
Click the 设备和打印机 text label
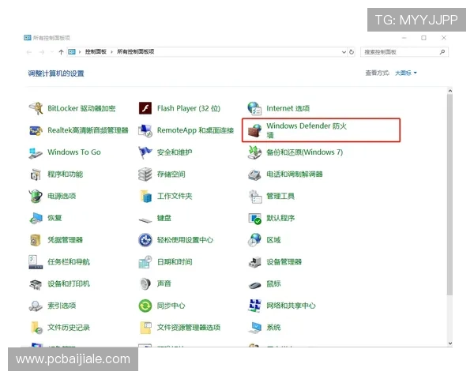pyautogui.click(x=69, y=283)
